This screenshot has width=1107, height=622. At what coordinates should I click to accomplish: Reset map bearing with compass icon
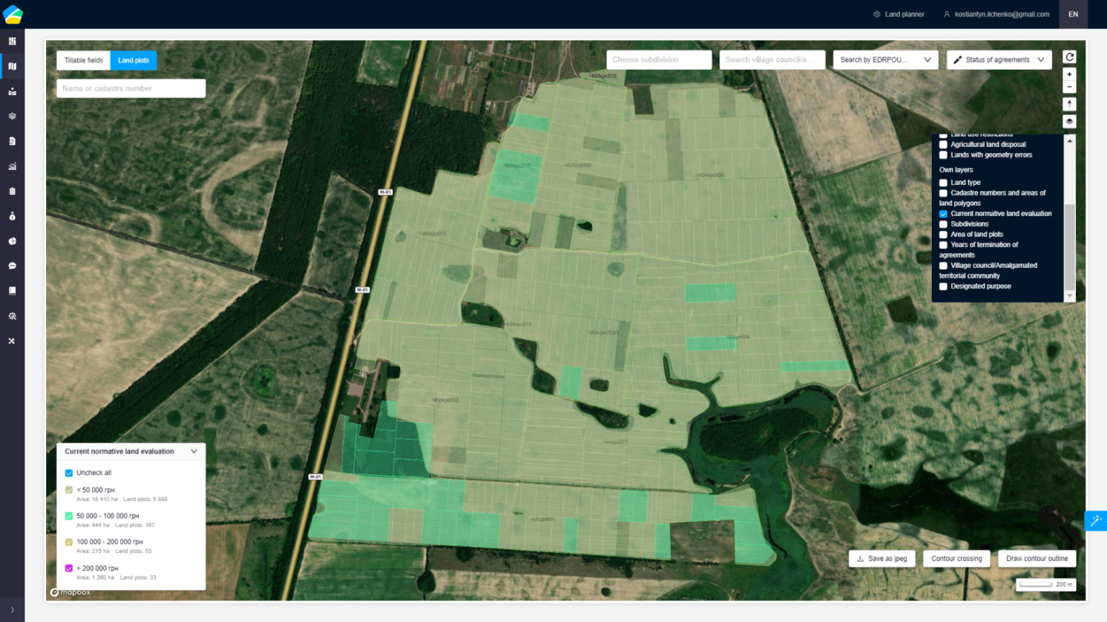1070,104
